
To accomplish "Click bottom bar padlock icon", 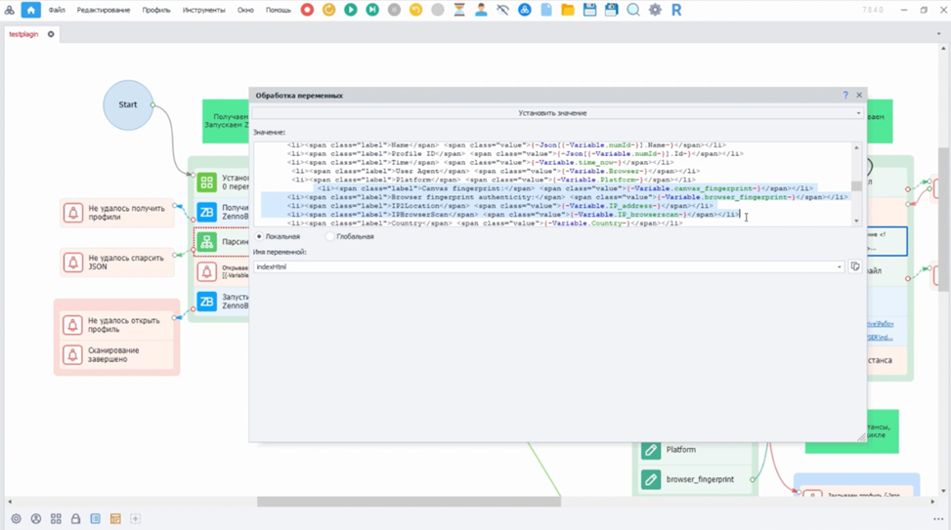I will coord(76,518).
